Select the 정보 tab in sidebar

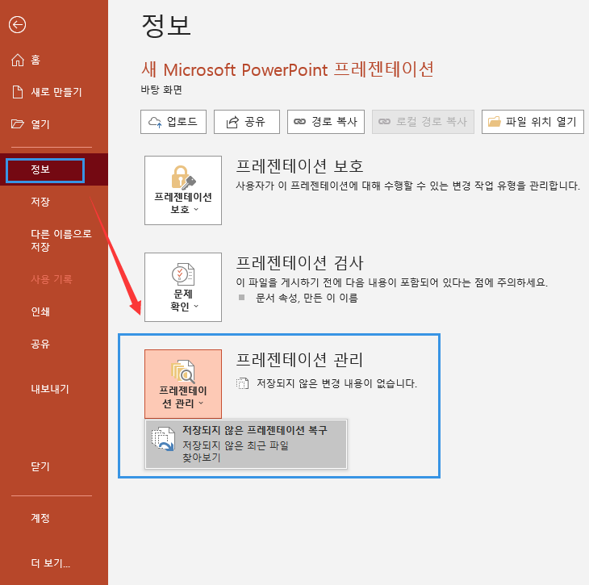[54, 169]
